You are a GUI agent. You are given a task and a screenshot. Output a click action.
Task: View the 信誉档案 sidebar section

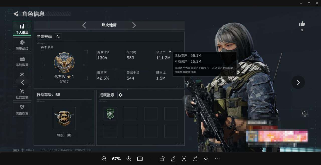pyautogui.click(x=22, y=110)
